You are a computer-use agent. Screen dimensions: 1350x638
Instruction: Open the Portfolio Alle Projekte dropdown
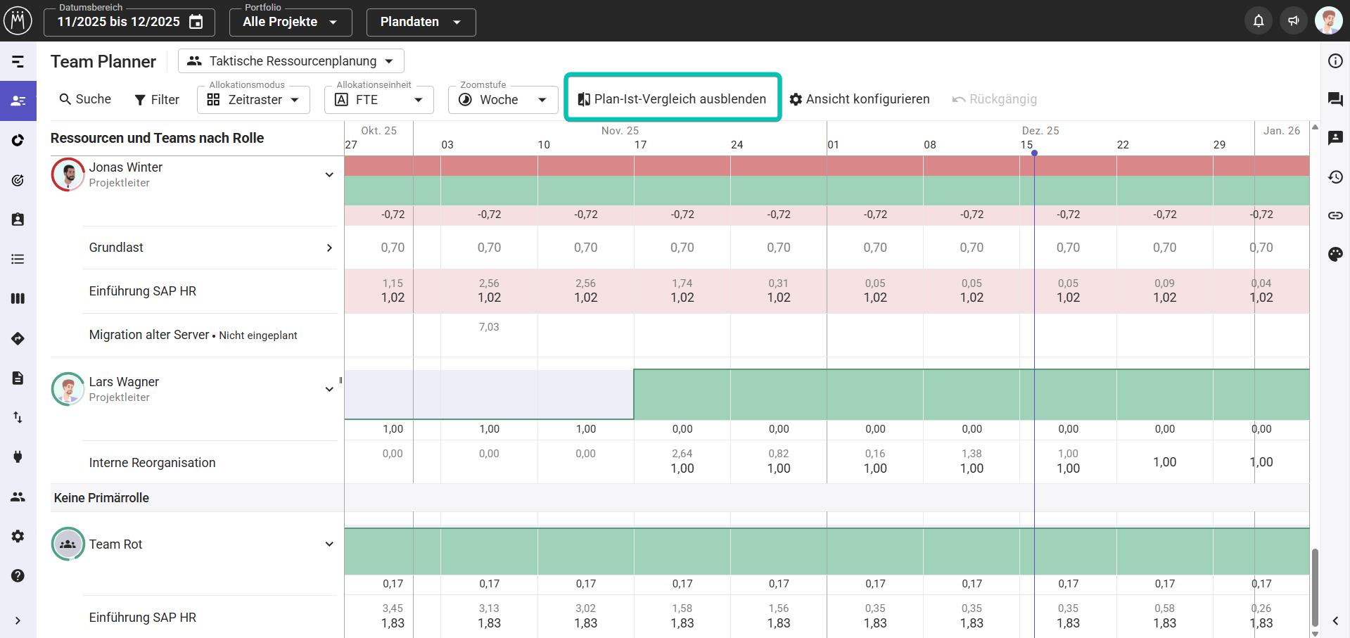point(290,22)
